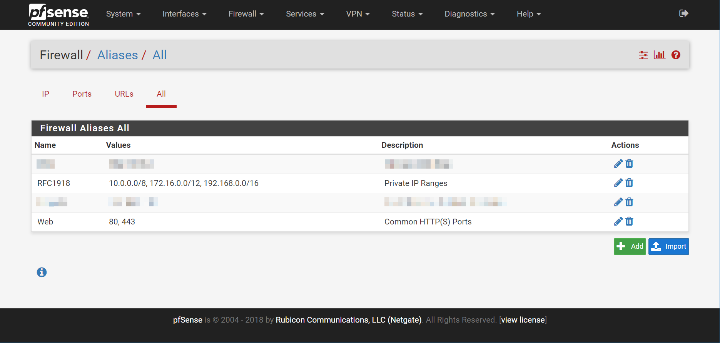720x343 pixels.
Task: Expand the VPN menu
Action: (357, 14)
